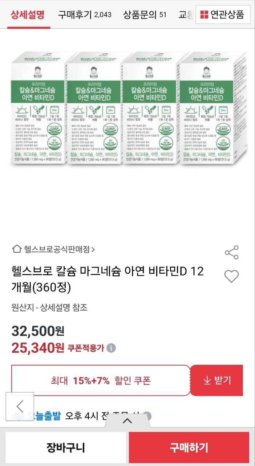Tap the 원산지 상세설명 참조 text
Screen dimensions: 255x466
(49, 308)
